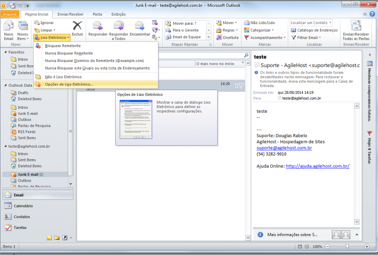
Task: Collapse the Favoritos folder group
Action: tap(6, 52)
